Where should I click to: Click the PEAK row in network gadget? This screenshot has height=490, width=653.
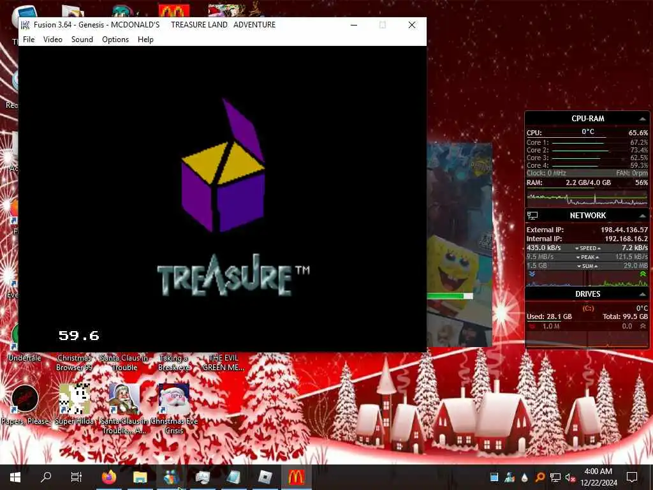[x=587, y=257]
